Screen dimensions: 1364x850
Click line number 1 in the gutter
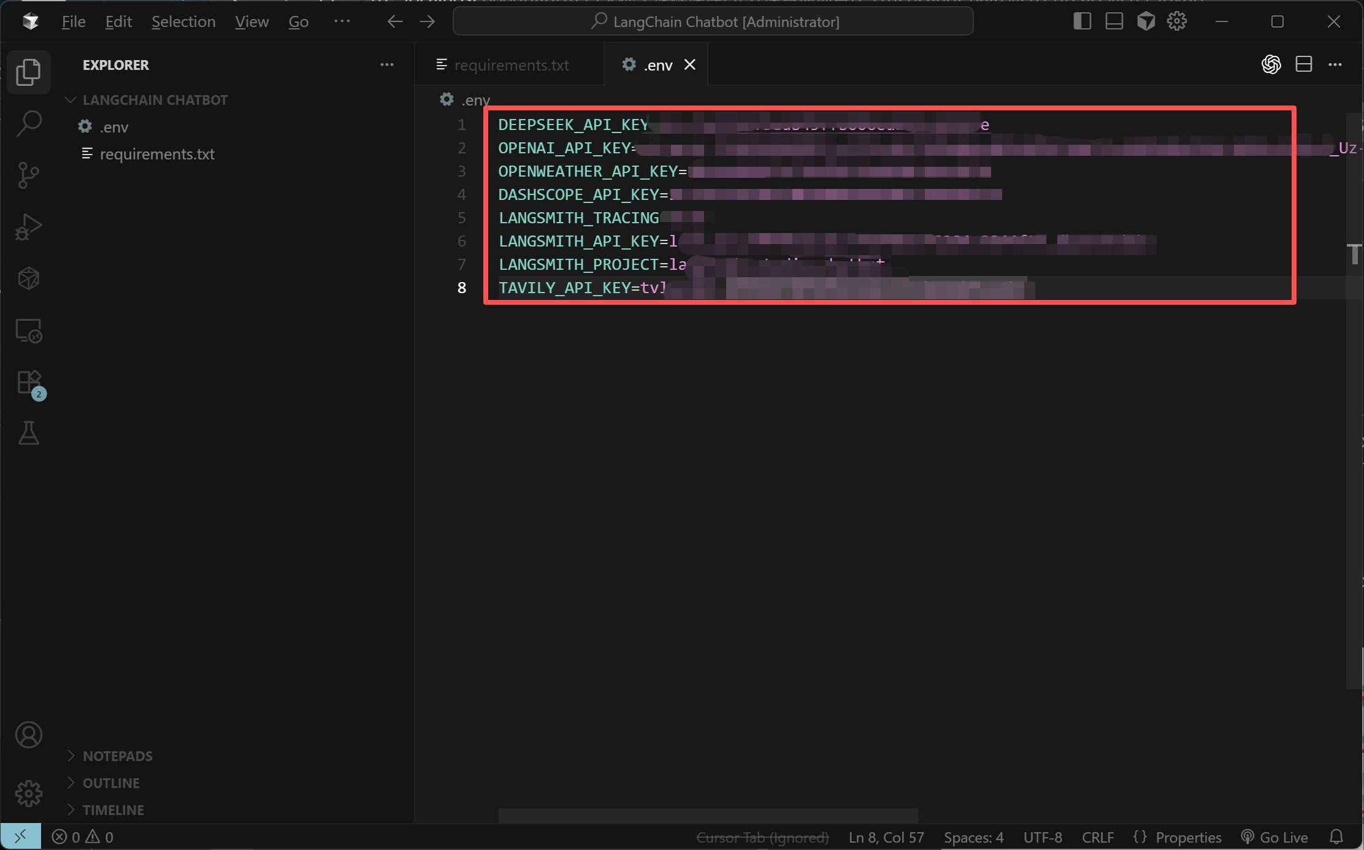click(462, 125)
